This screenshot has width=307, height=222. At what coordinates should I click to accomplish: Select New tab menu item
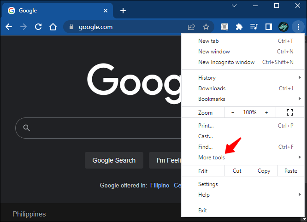click(243, 41)
